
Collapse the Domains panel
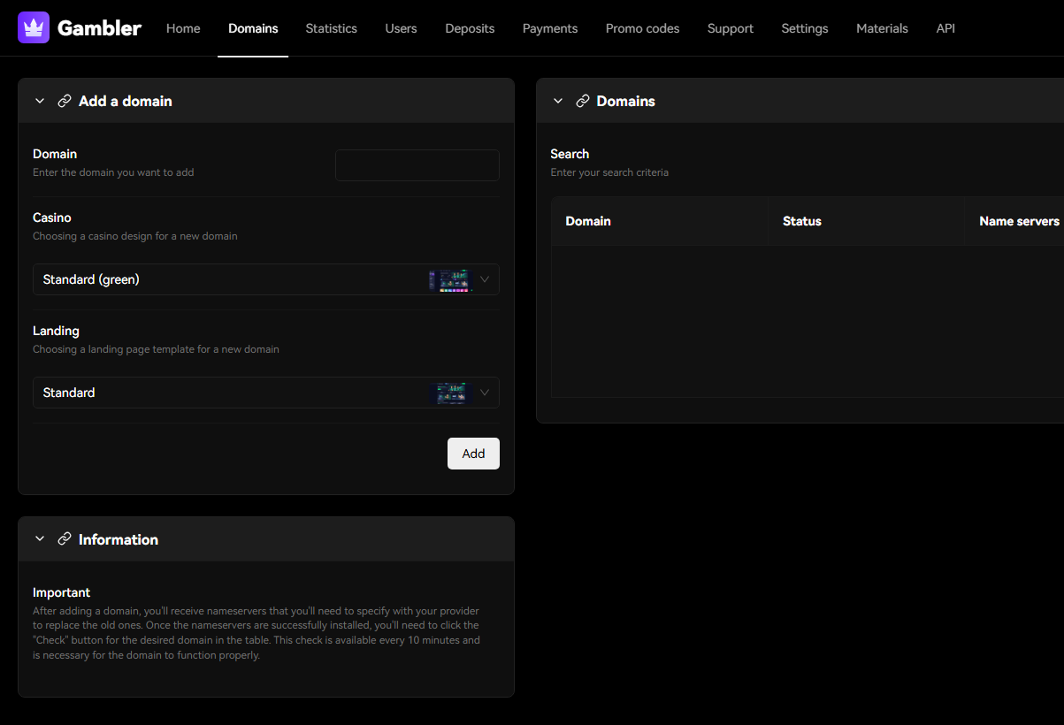point(557,101)
